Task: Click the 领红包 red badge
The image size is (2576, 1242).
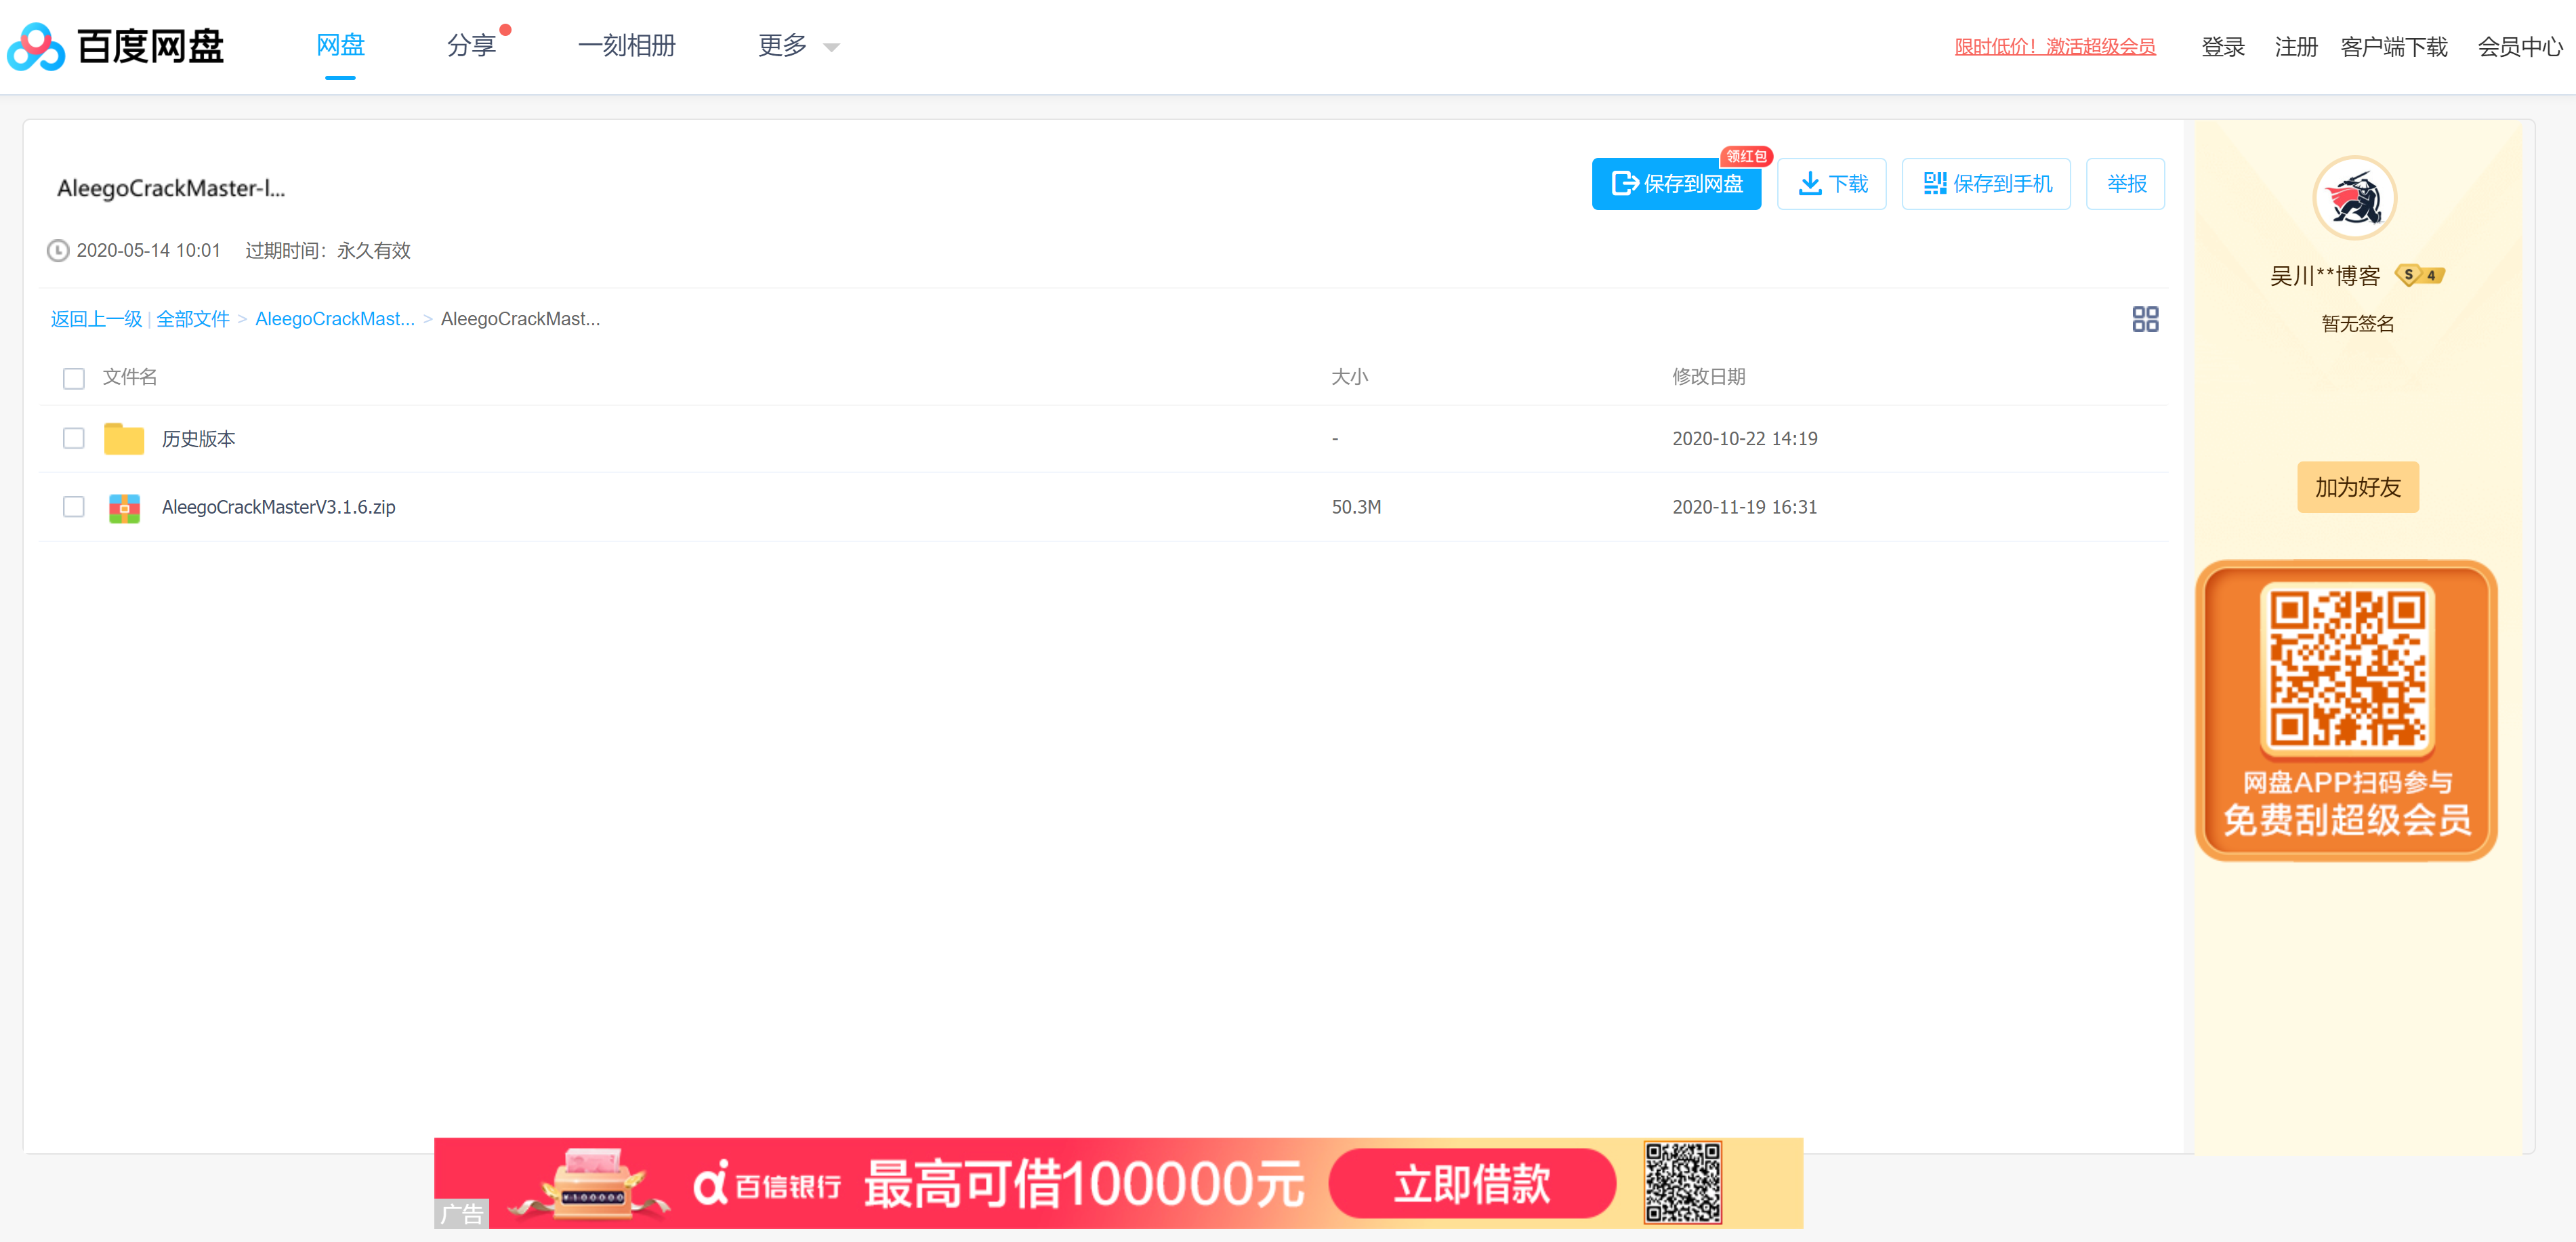Action: (1746, 156)
